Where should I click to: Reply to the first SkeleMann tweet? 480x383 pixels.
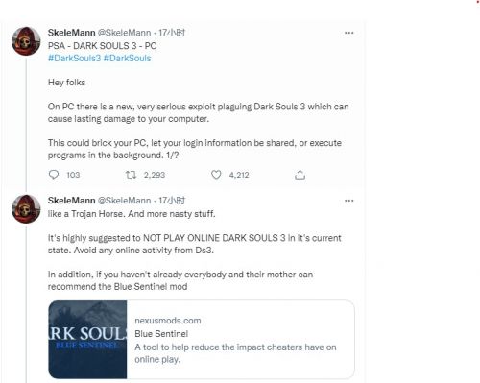(x=54, y=175)
